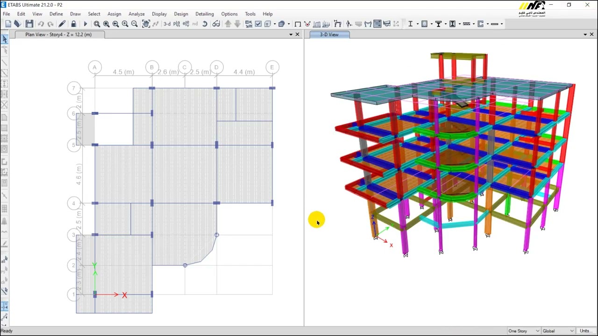The width and height of the screenshot is (598, 336).
Task: Click the Undo arrow icon
Action: pyautogui.click(x=41, y=24)
